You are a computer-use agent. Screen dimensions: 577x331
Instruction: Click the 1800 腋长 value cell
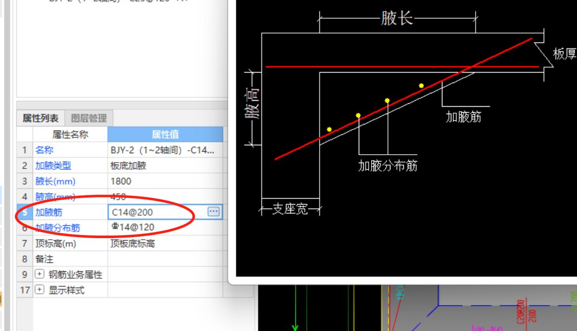pyautogui.click(x=165, y=181)
